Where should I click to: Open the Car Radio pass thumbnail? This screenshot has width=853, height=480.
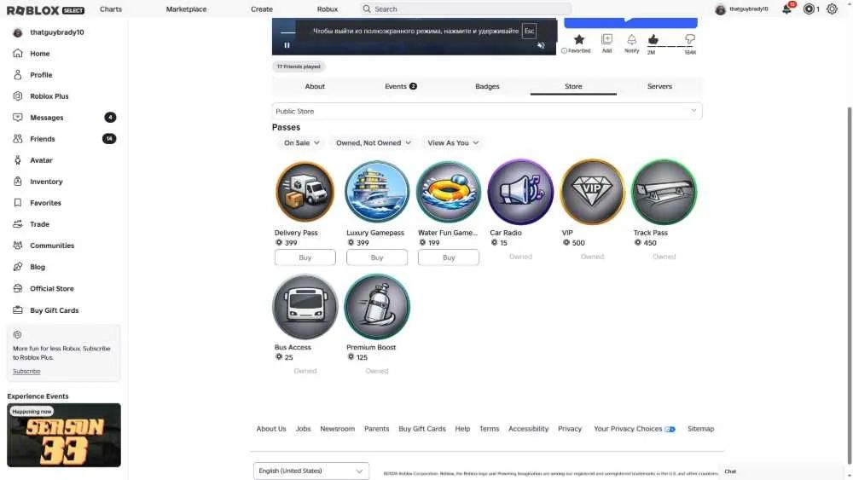(520, 192)
